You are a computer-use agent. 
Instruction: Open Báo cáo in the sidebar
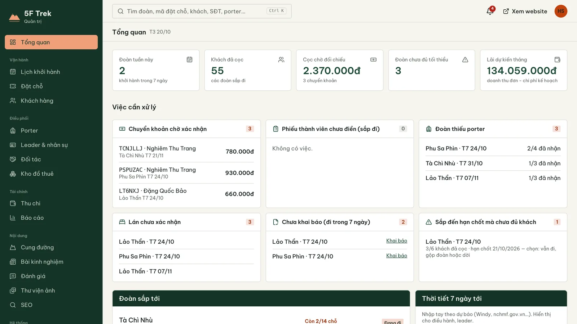pos(51,218)
